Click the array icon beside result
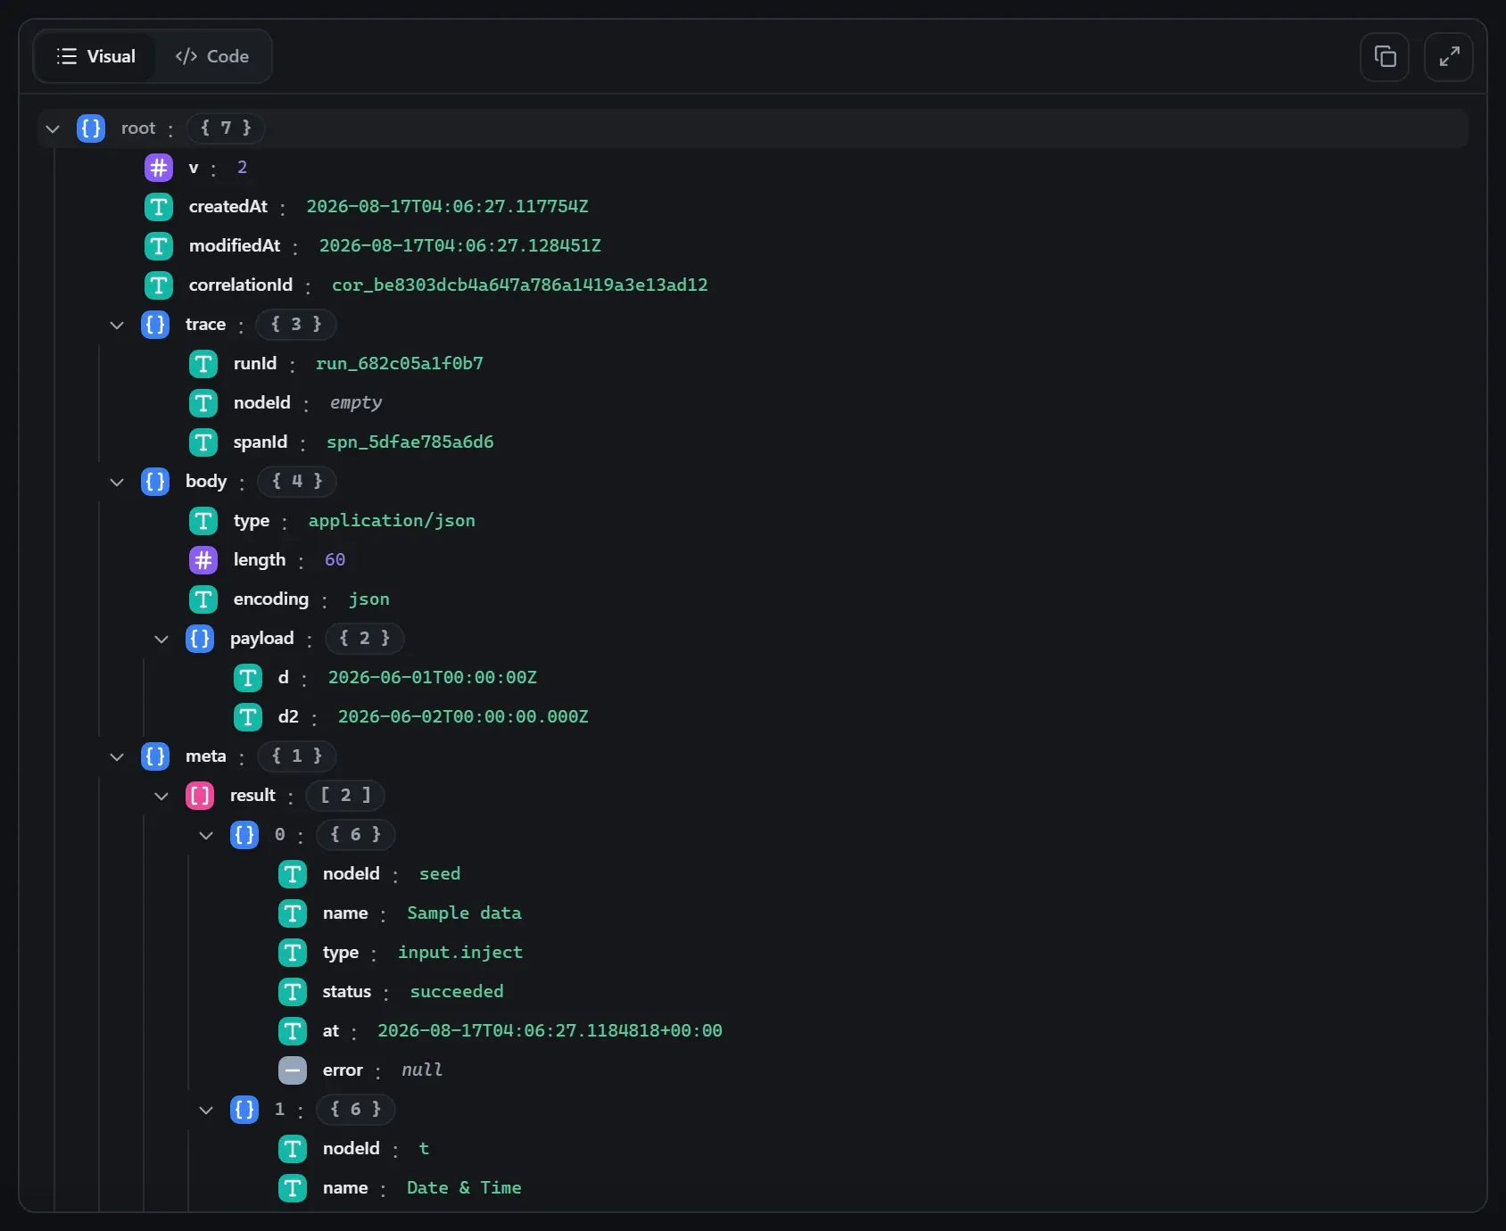 tap(200, 796)
